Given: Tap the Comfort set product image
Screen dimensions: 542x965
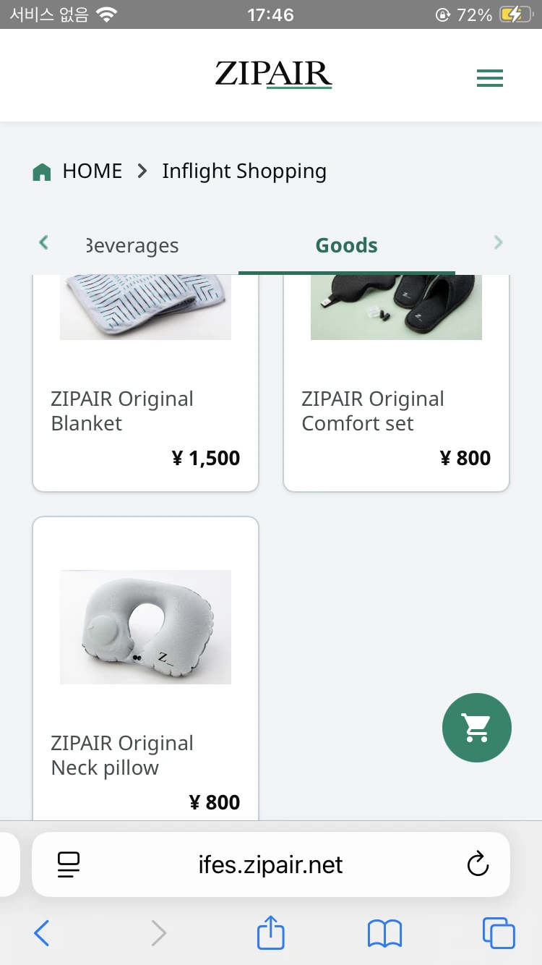Looking at the screenshot, I should (396, 307).
